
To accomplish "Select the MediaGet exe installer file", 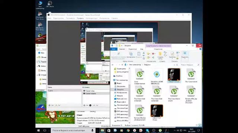I will click(x=157, y=76).
